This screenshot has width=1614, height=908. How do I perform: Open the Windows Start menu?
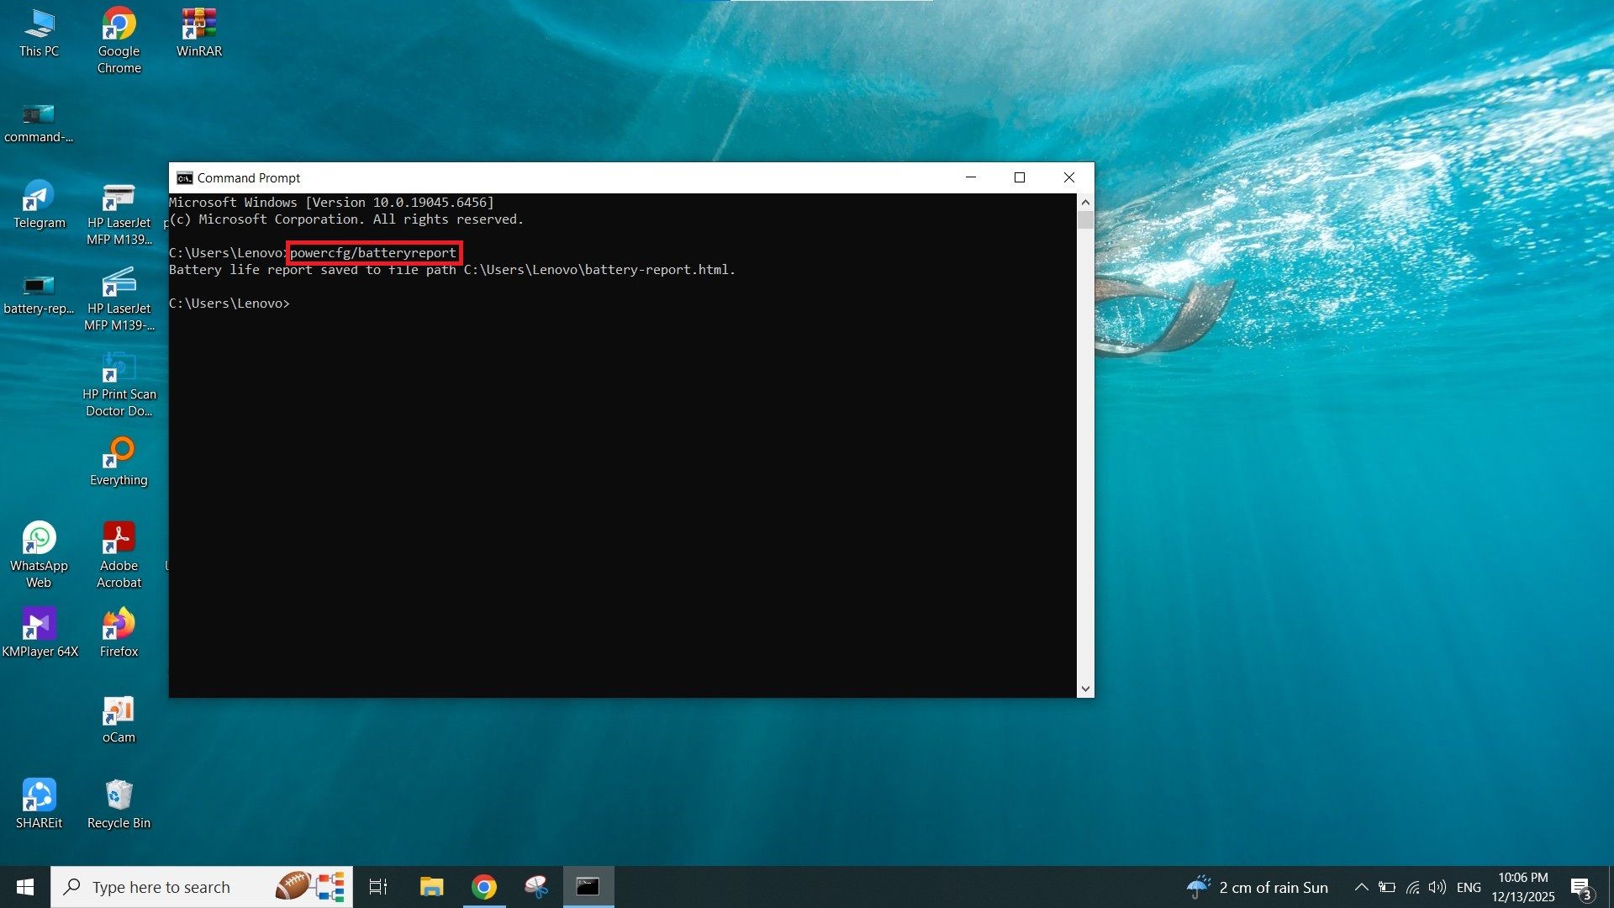pos(25,887)
